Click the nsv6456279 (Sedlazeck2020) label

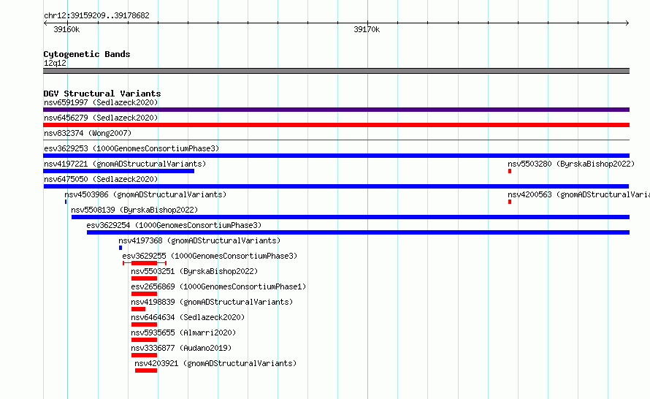[x=101, y=118]
